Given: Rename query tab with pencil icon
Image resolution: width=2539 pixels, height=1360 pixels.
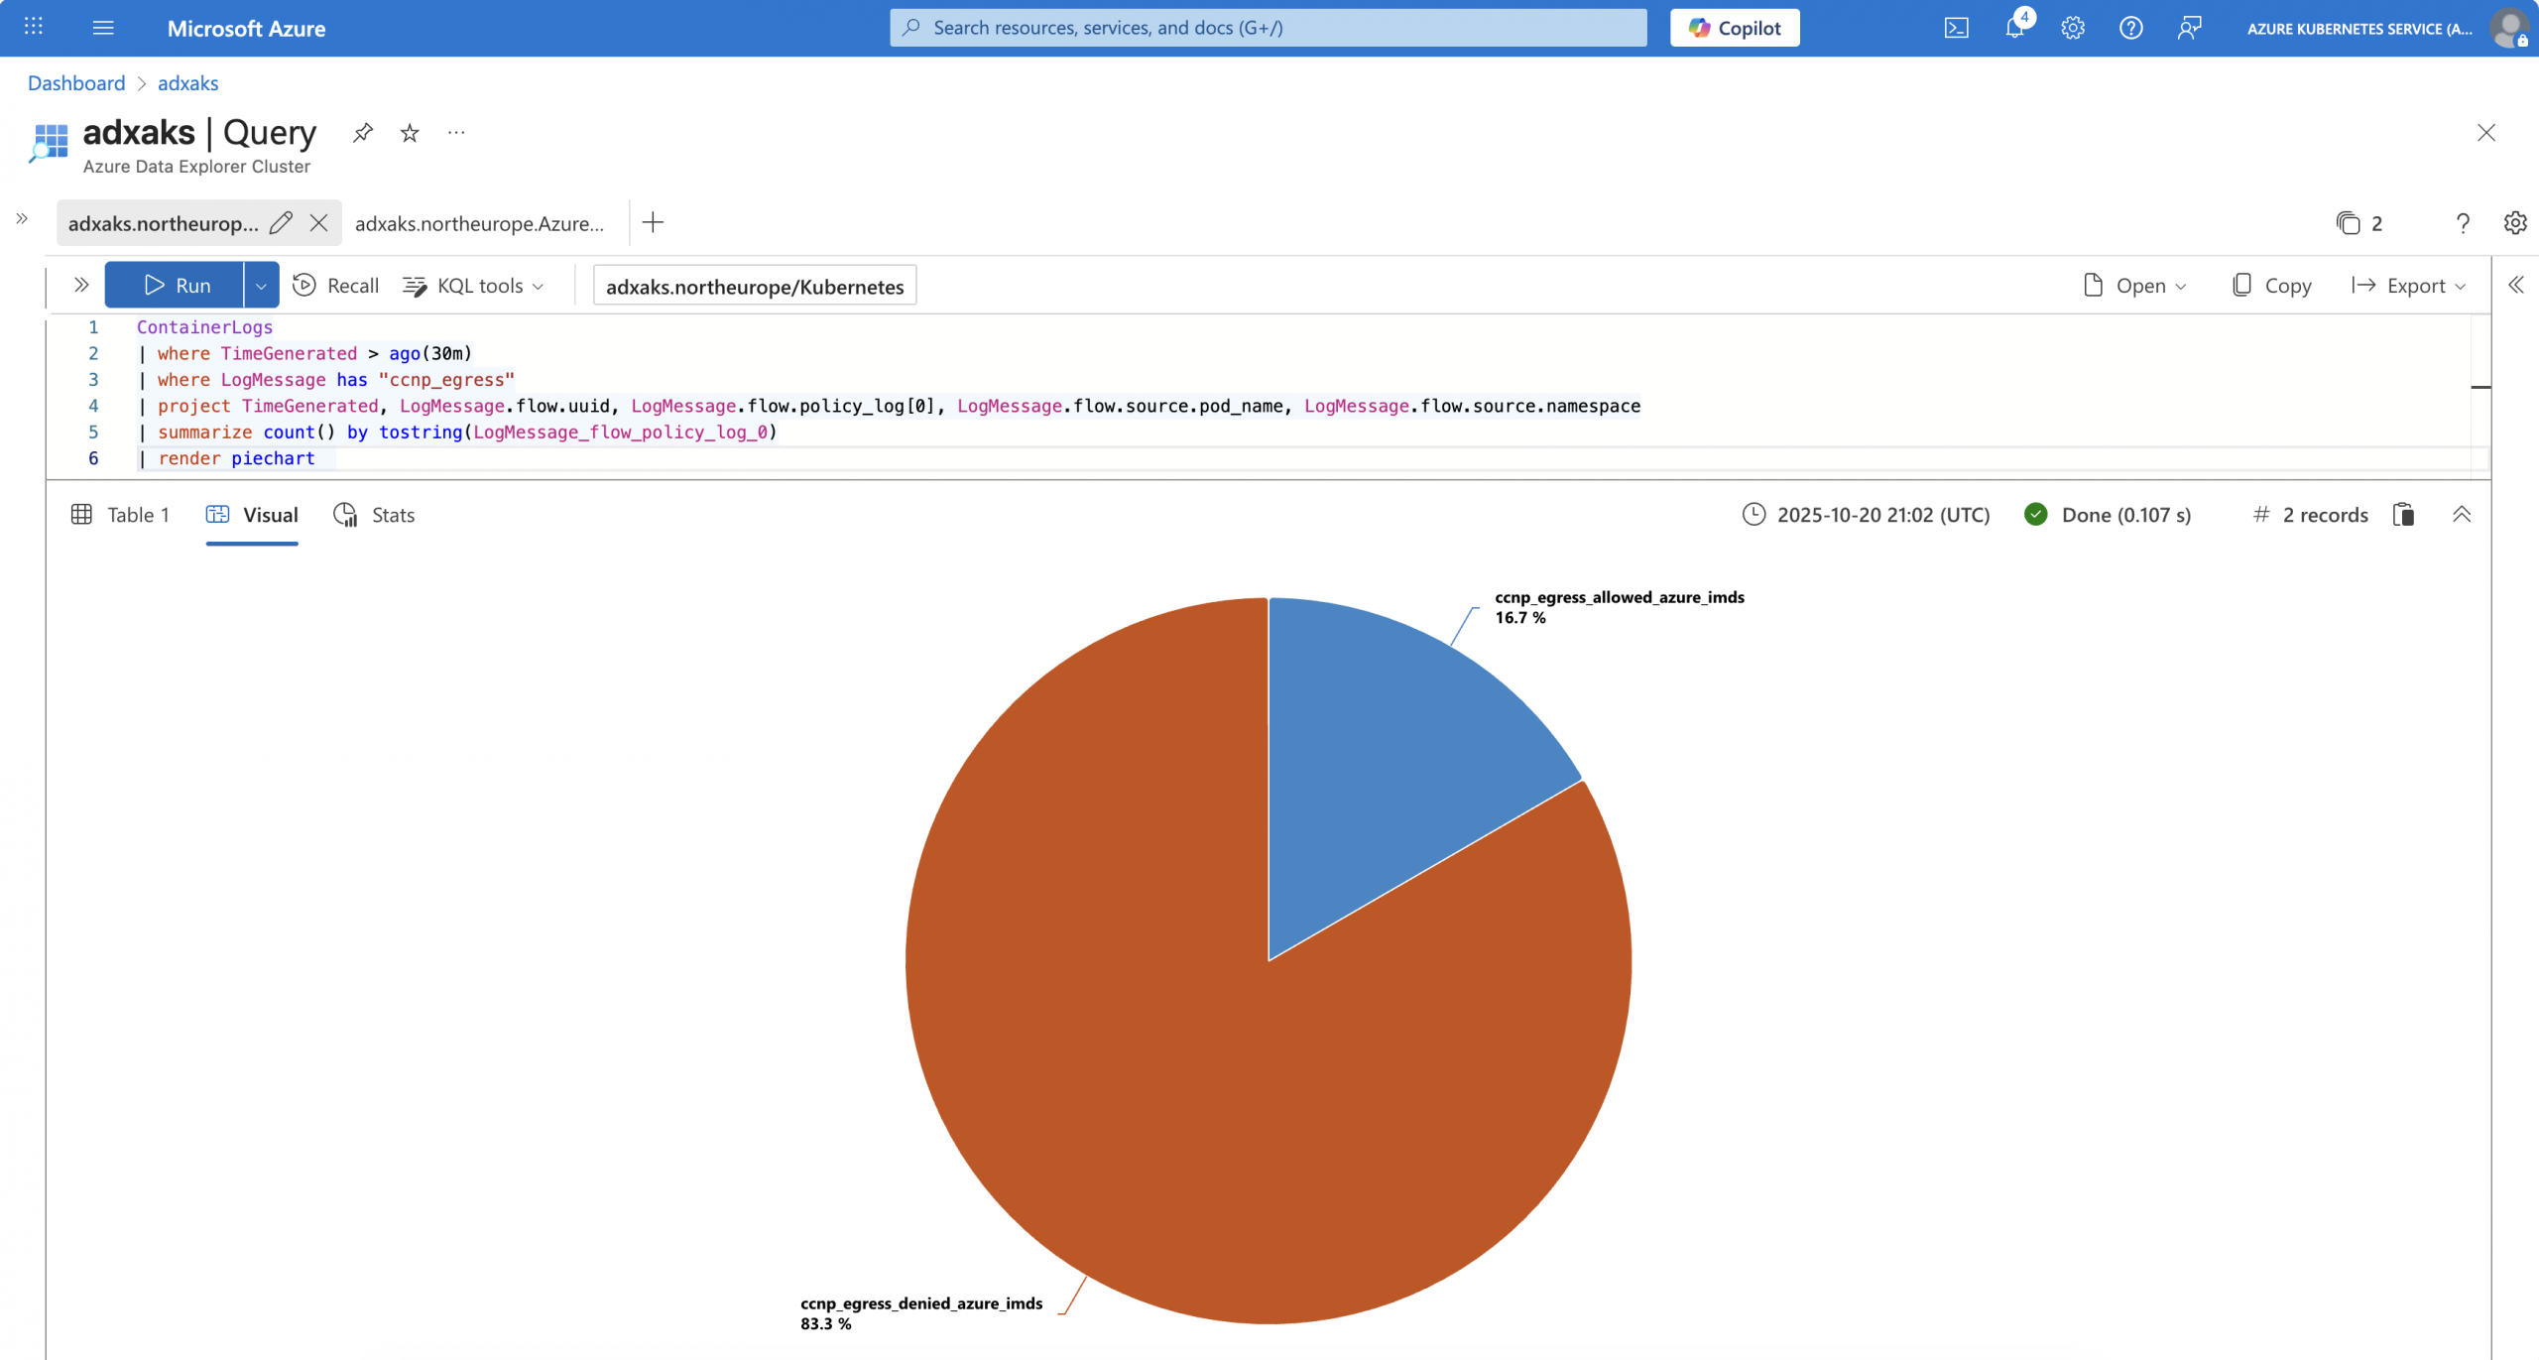Looking at the screenshot, I should pos(281,223).
